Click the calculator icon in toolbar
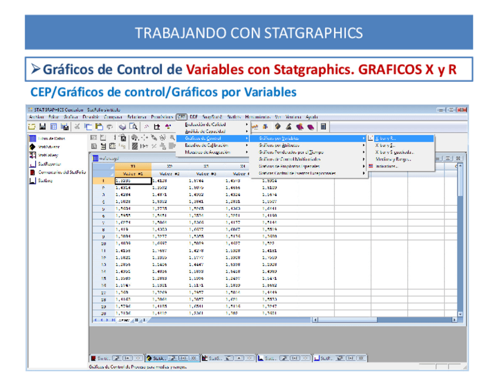Image resolution: width=498 pixels, height=374 pixels. (324, 126)
